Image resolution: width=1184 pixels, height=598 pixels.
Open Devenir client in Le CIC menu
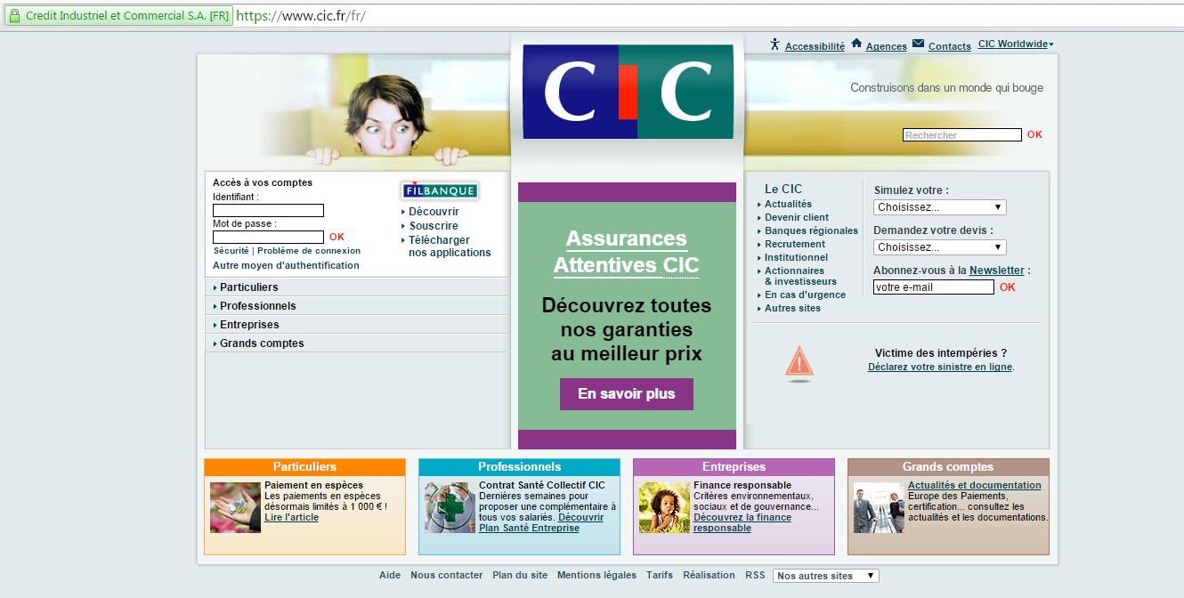pos(797,217)
